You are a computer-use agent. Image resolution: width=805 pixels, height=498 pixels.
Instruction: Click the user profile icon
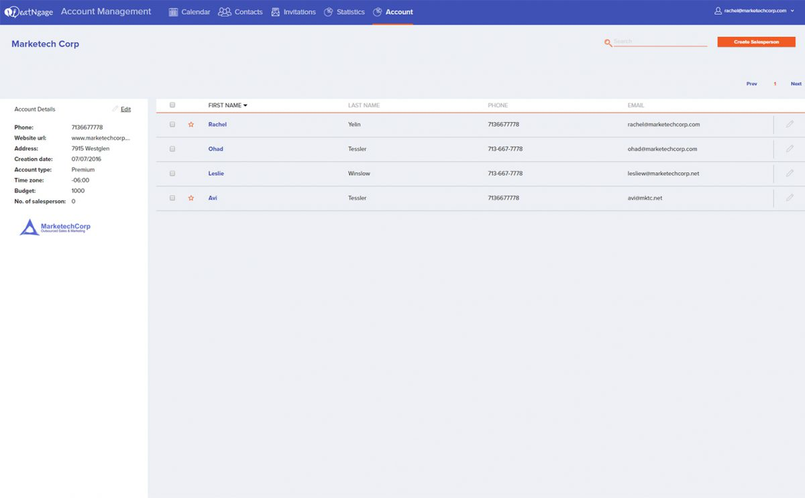tap(718, 11)
